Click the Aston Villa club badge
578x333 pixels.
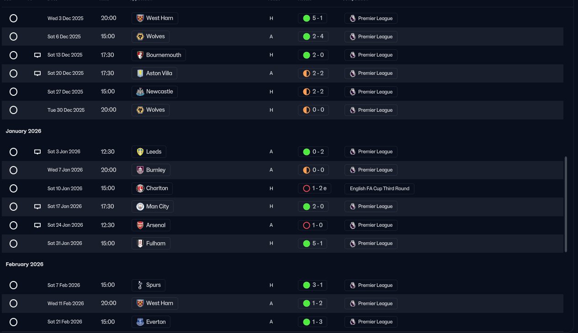140,73
